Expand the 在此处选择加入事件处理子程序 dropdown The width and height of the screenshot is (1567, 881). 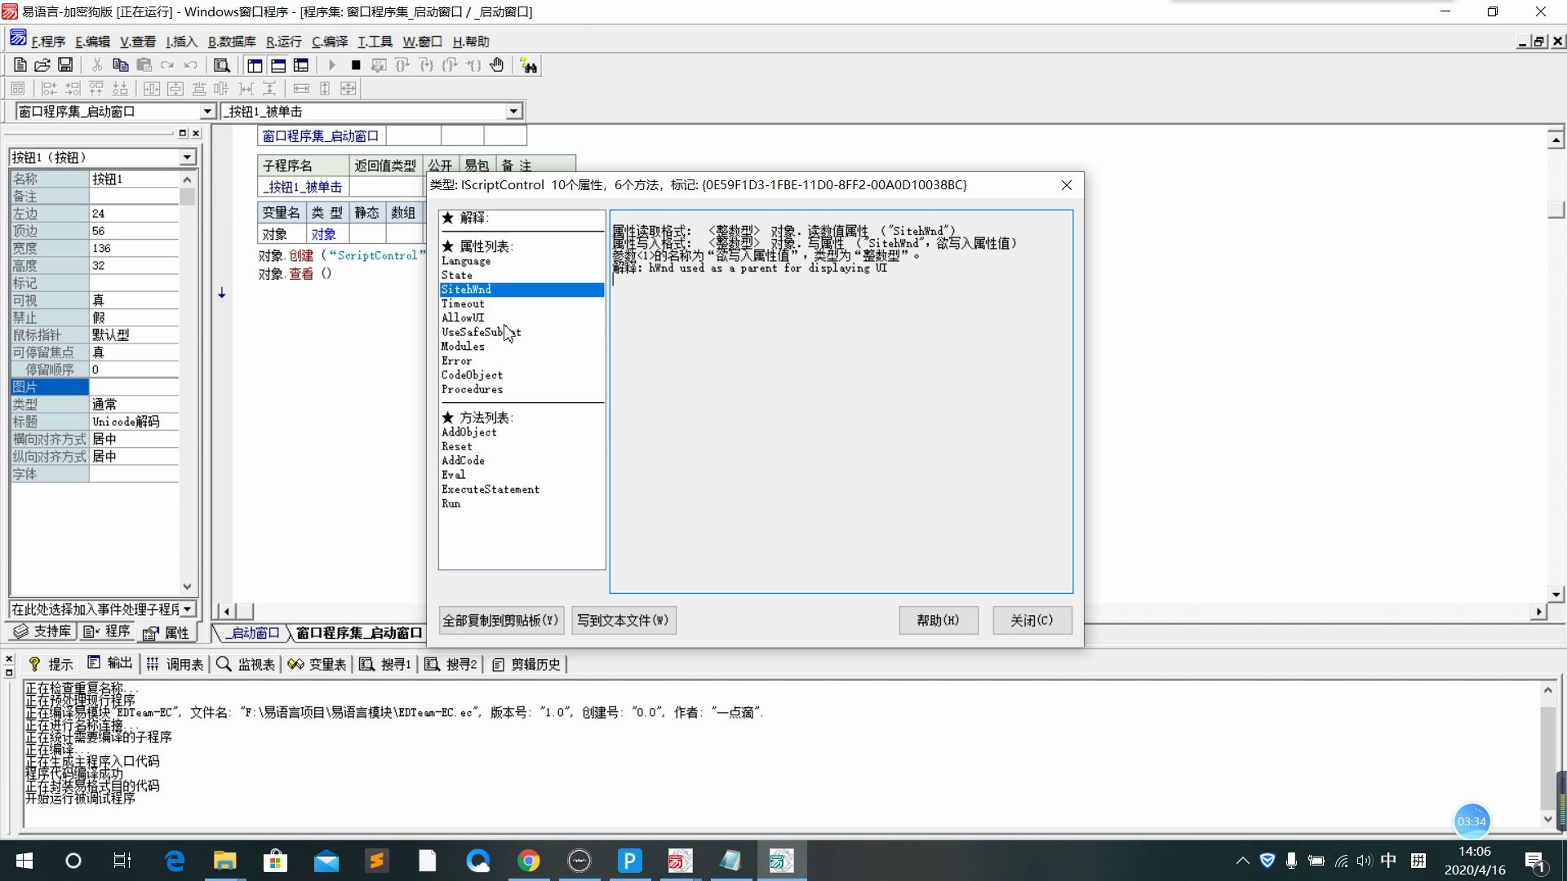tap(188, 609)
